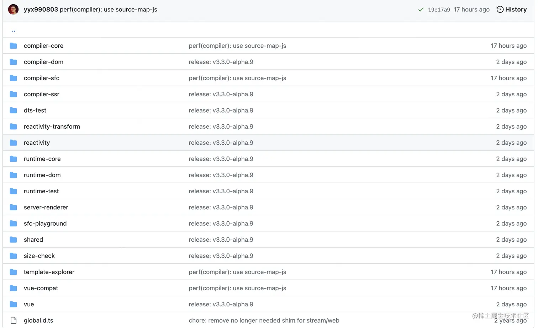Viewport: 538px width, 328px height.
Task: Click the yyx990803 user avatar
Action: click(x=13, y=9)
